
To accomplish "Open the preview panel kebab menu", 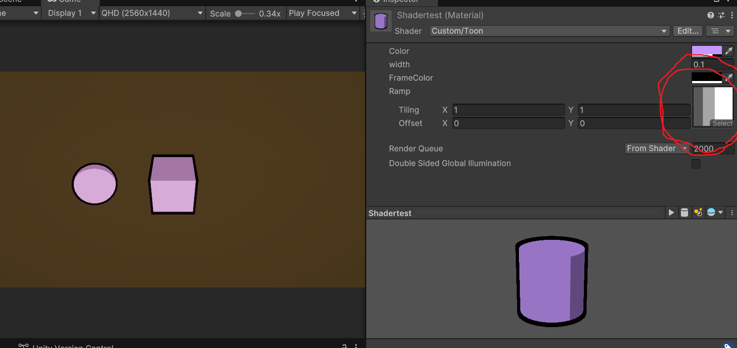I will (732, 213).
